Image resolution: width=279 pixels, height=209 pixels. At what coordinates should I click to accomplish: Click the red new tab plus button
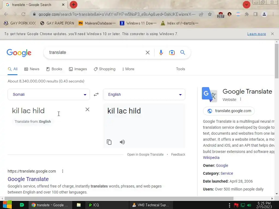[74, 5]
